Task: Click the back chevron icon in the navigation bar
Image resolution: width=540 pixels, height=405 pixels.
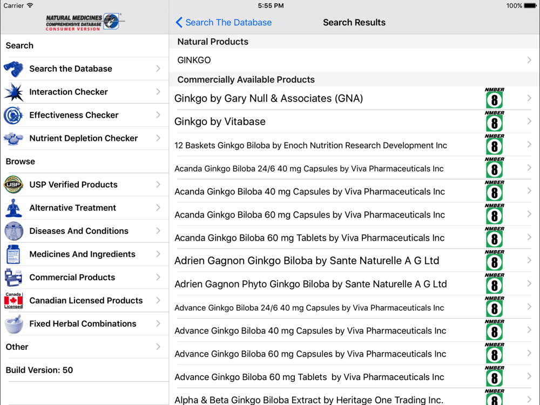Action: pyautogui.click(x=179, y=22)
